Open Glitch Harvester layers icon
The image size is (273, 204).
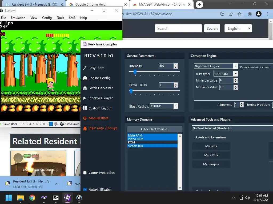coord(85,88)
